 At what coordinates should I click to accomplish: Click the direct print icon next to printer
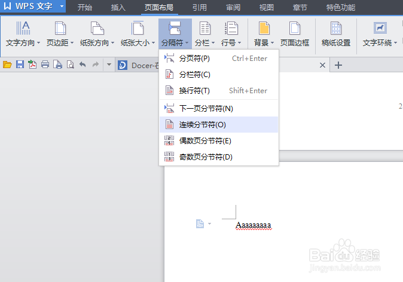click(x=57, y=65)
